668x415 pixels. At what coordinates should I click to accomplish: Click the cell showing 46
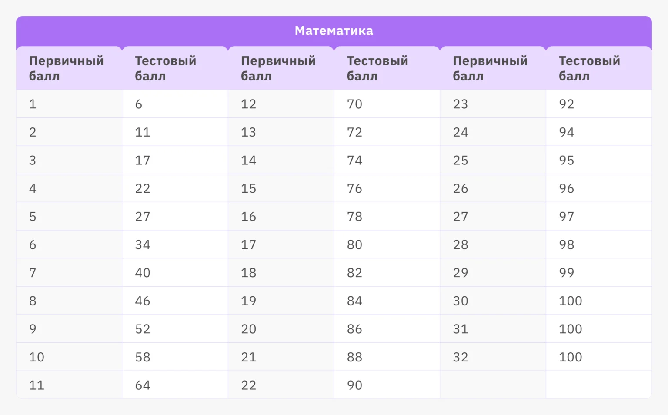[143, 301]
